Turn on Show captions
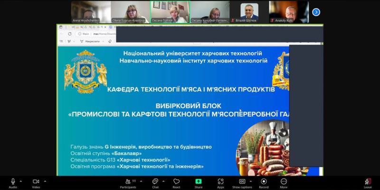This screenshot has width=380, height=190. (242, 183)
